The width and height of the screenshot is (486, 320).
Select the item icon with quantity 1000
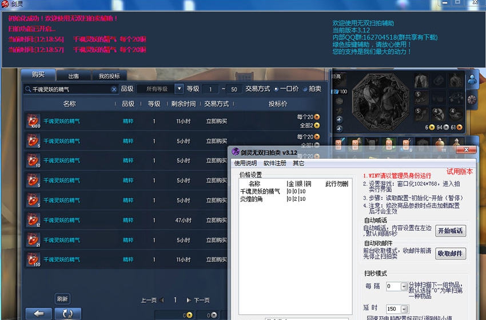click(33, 121)
